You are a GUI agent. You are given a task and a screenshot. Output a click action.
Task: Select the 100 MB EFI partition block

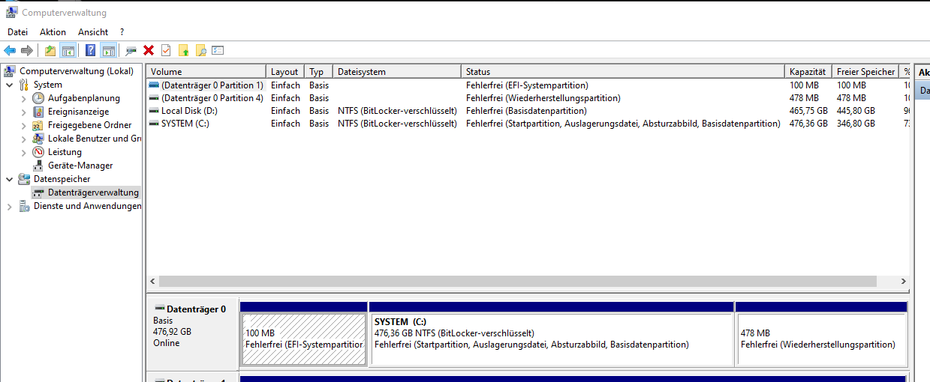pyautogui.click(x=304, y=339)
